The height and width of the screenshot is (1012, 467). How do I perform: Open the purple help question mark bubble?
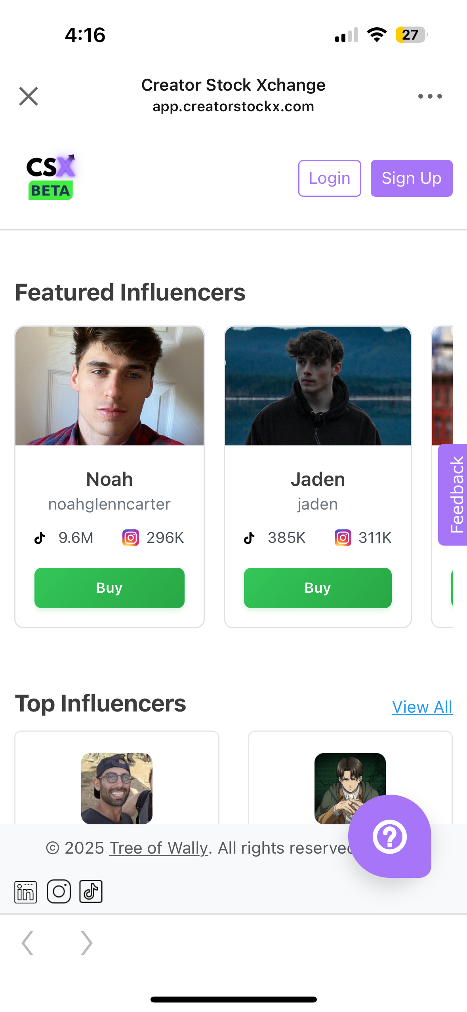(x=389, y=836)
